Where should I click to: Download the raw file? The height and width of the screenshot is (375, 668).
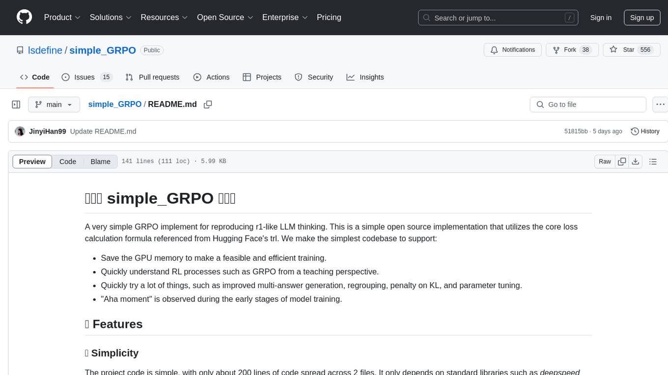tap(635, 161)
